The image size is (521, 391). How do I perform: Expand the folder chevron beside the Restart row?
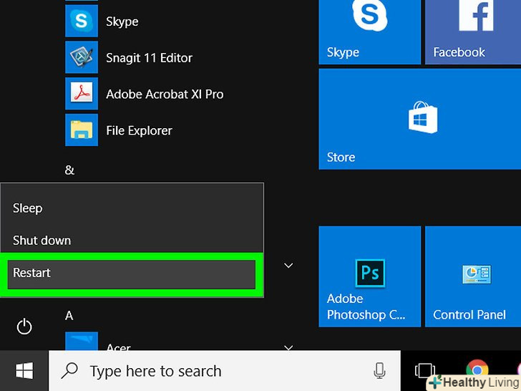[288, 266]
